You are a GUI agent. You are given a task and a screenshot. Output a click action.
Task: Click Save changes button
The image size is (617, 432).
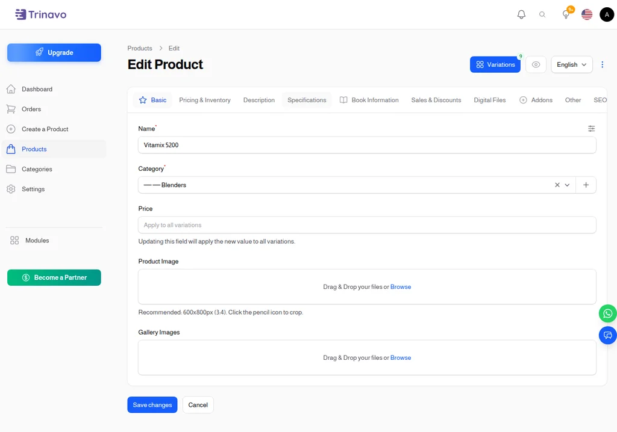(x=152, y=405)
